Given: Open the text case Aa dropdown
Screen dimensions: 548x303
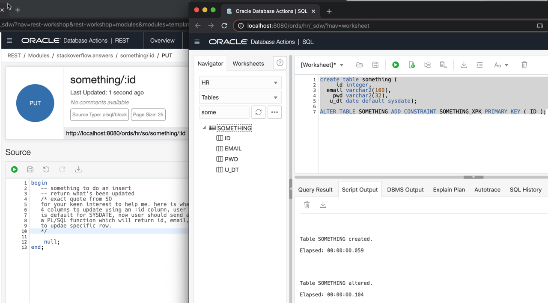Looking at the screenshot, I should (501, 65).
